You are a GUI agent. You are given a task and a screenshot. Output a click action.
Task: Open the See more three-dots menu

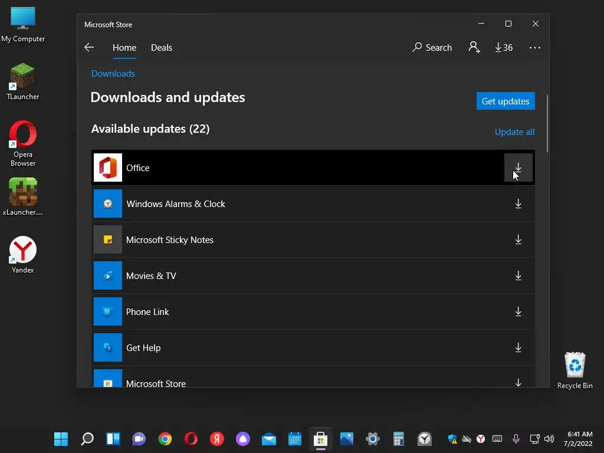click(534, 47)
